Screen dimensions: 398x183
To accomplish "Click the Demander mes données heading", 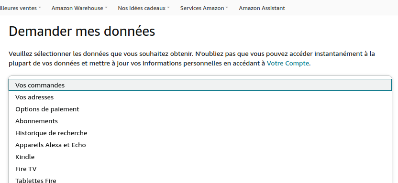I will (82, 32).
